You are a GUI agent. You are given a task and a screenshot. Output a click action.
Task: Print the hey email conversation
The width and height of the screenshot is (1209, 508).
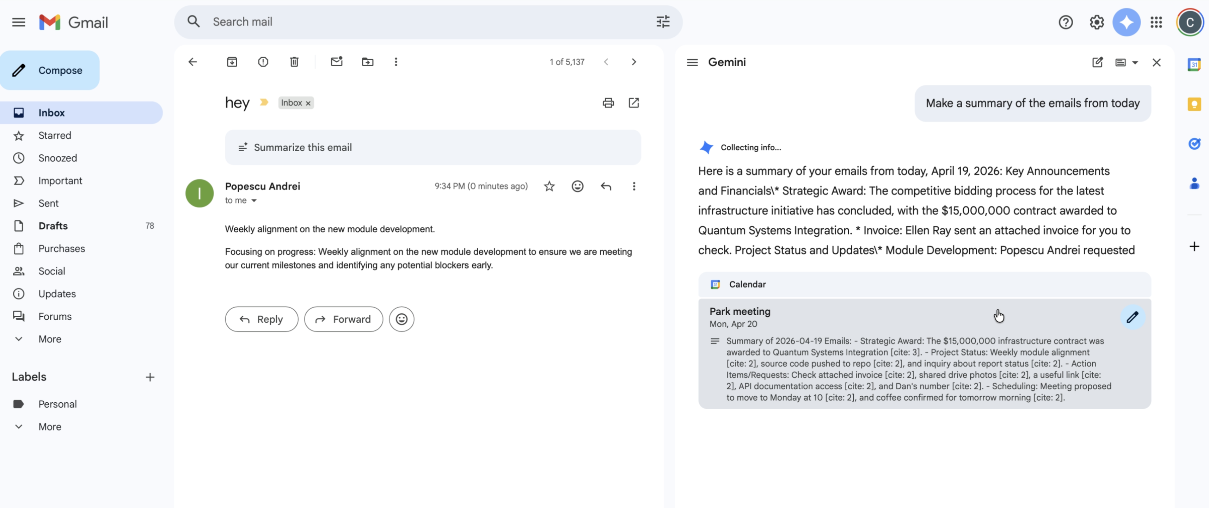point(608,103)
